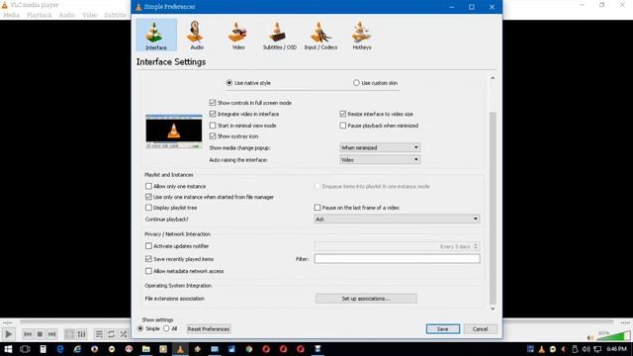
Task: Click the Reset Preferences button
Action: 209,329
